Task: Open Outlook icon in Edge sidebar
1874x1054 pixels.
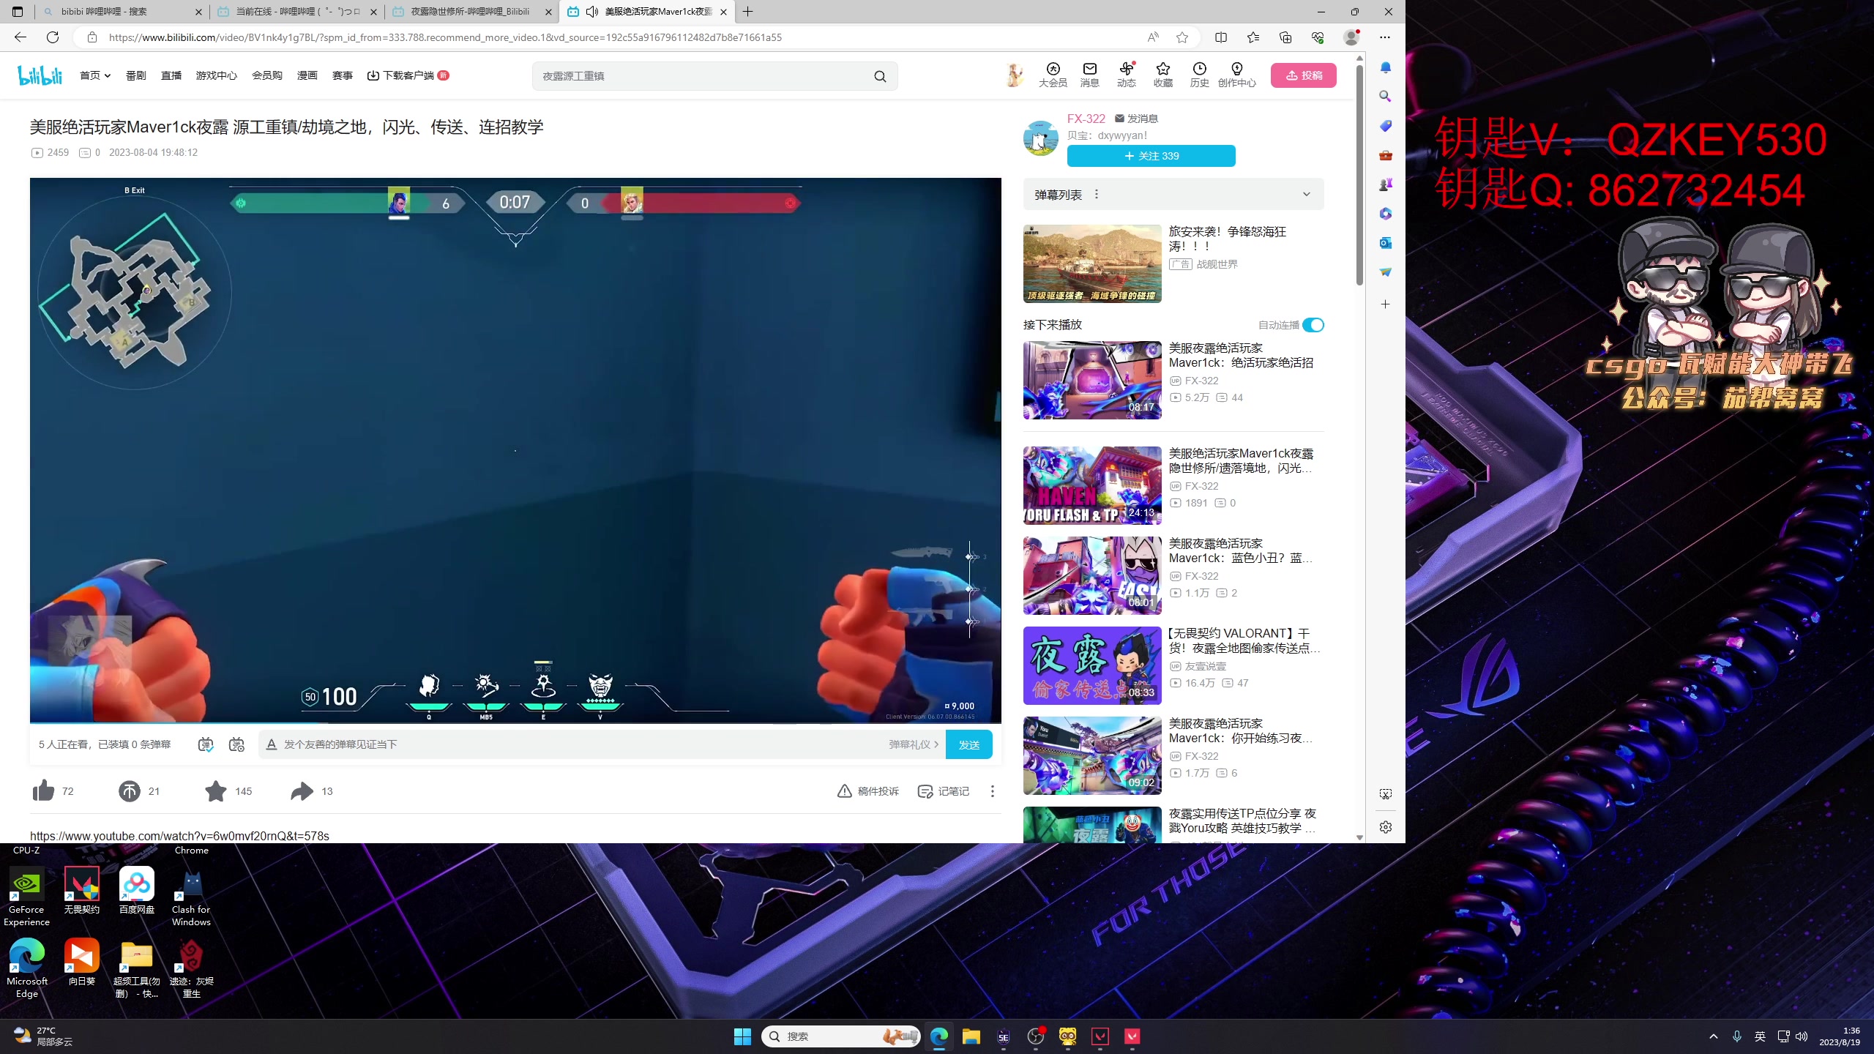Action: 1385,243
